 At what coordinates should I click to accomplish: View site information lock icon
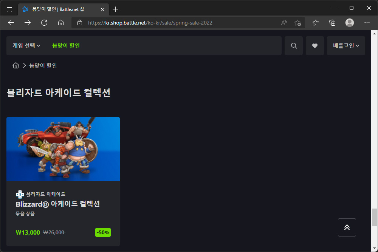click(79, 23)
